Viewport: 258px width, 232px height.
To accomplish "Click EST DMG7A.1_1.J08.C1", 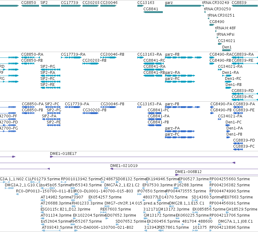I will click(236, 221).
